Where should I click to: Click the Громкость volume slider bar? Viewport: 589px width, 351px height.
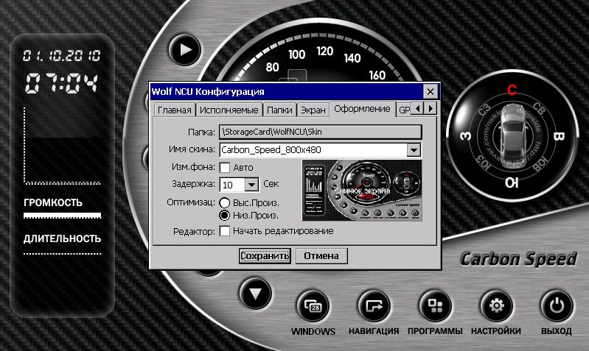coord(62,216)
